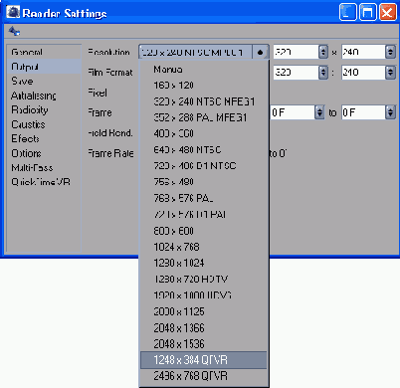Adjust the resolution height stepper arrows
The width and height of the screenshot is (400, 388).
pyautogui.click(x=390, y=52)
